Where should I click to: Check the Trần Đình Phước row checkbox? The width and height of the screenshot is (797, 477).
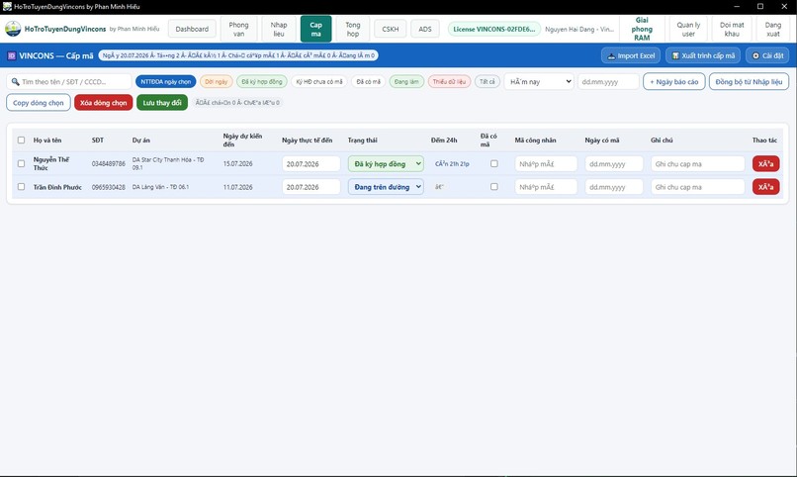point(21,187)
